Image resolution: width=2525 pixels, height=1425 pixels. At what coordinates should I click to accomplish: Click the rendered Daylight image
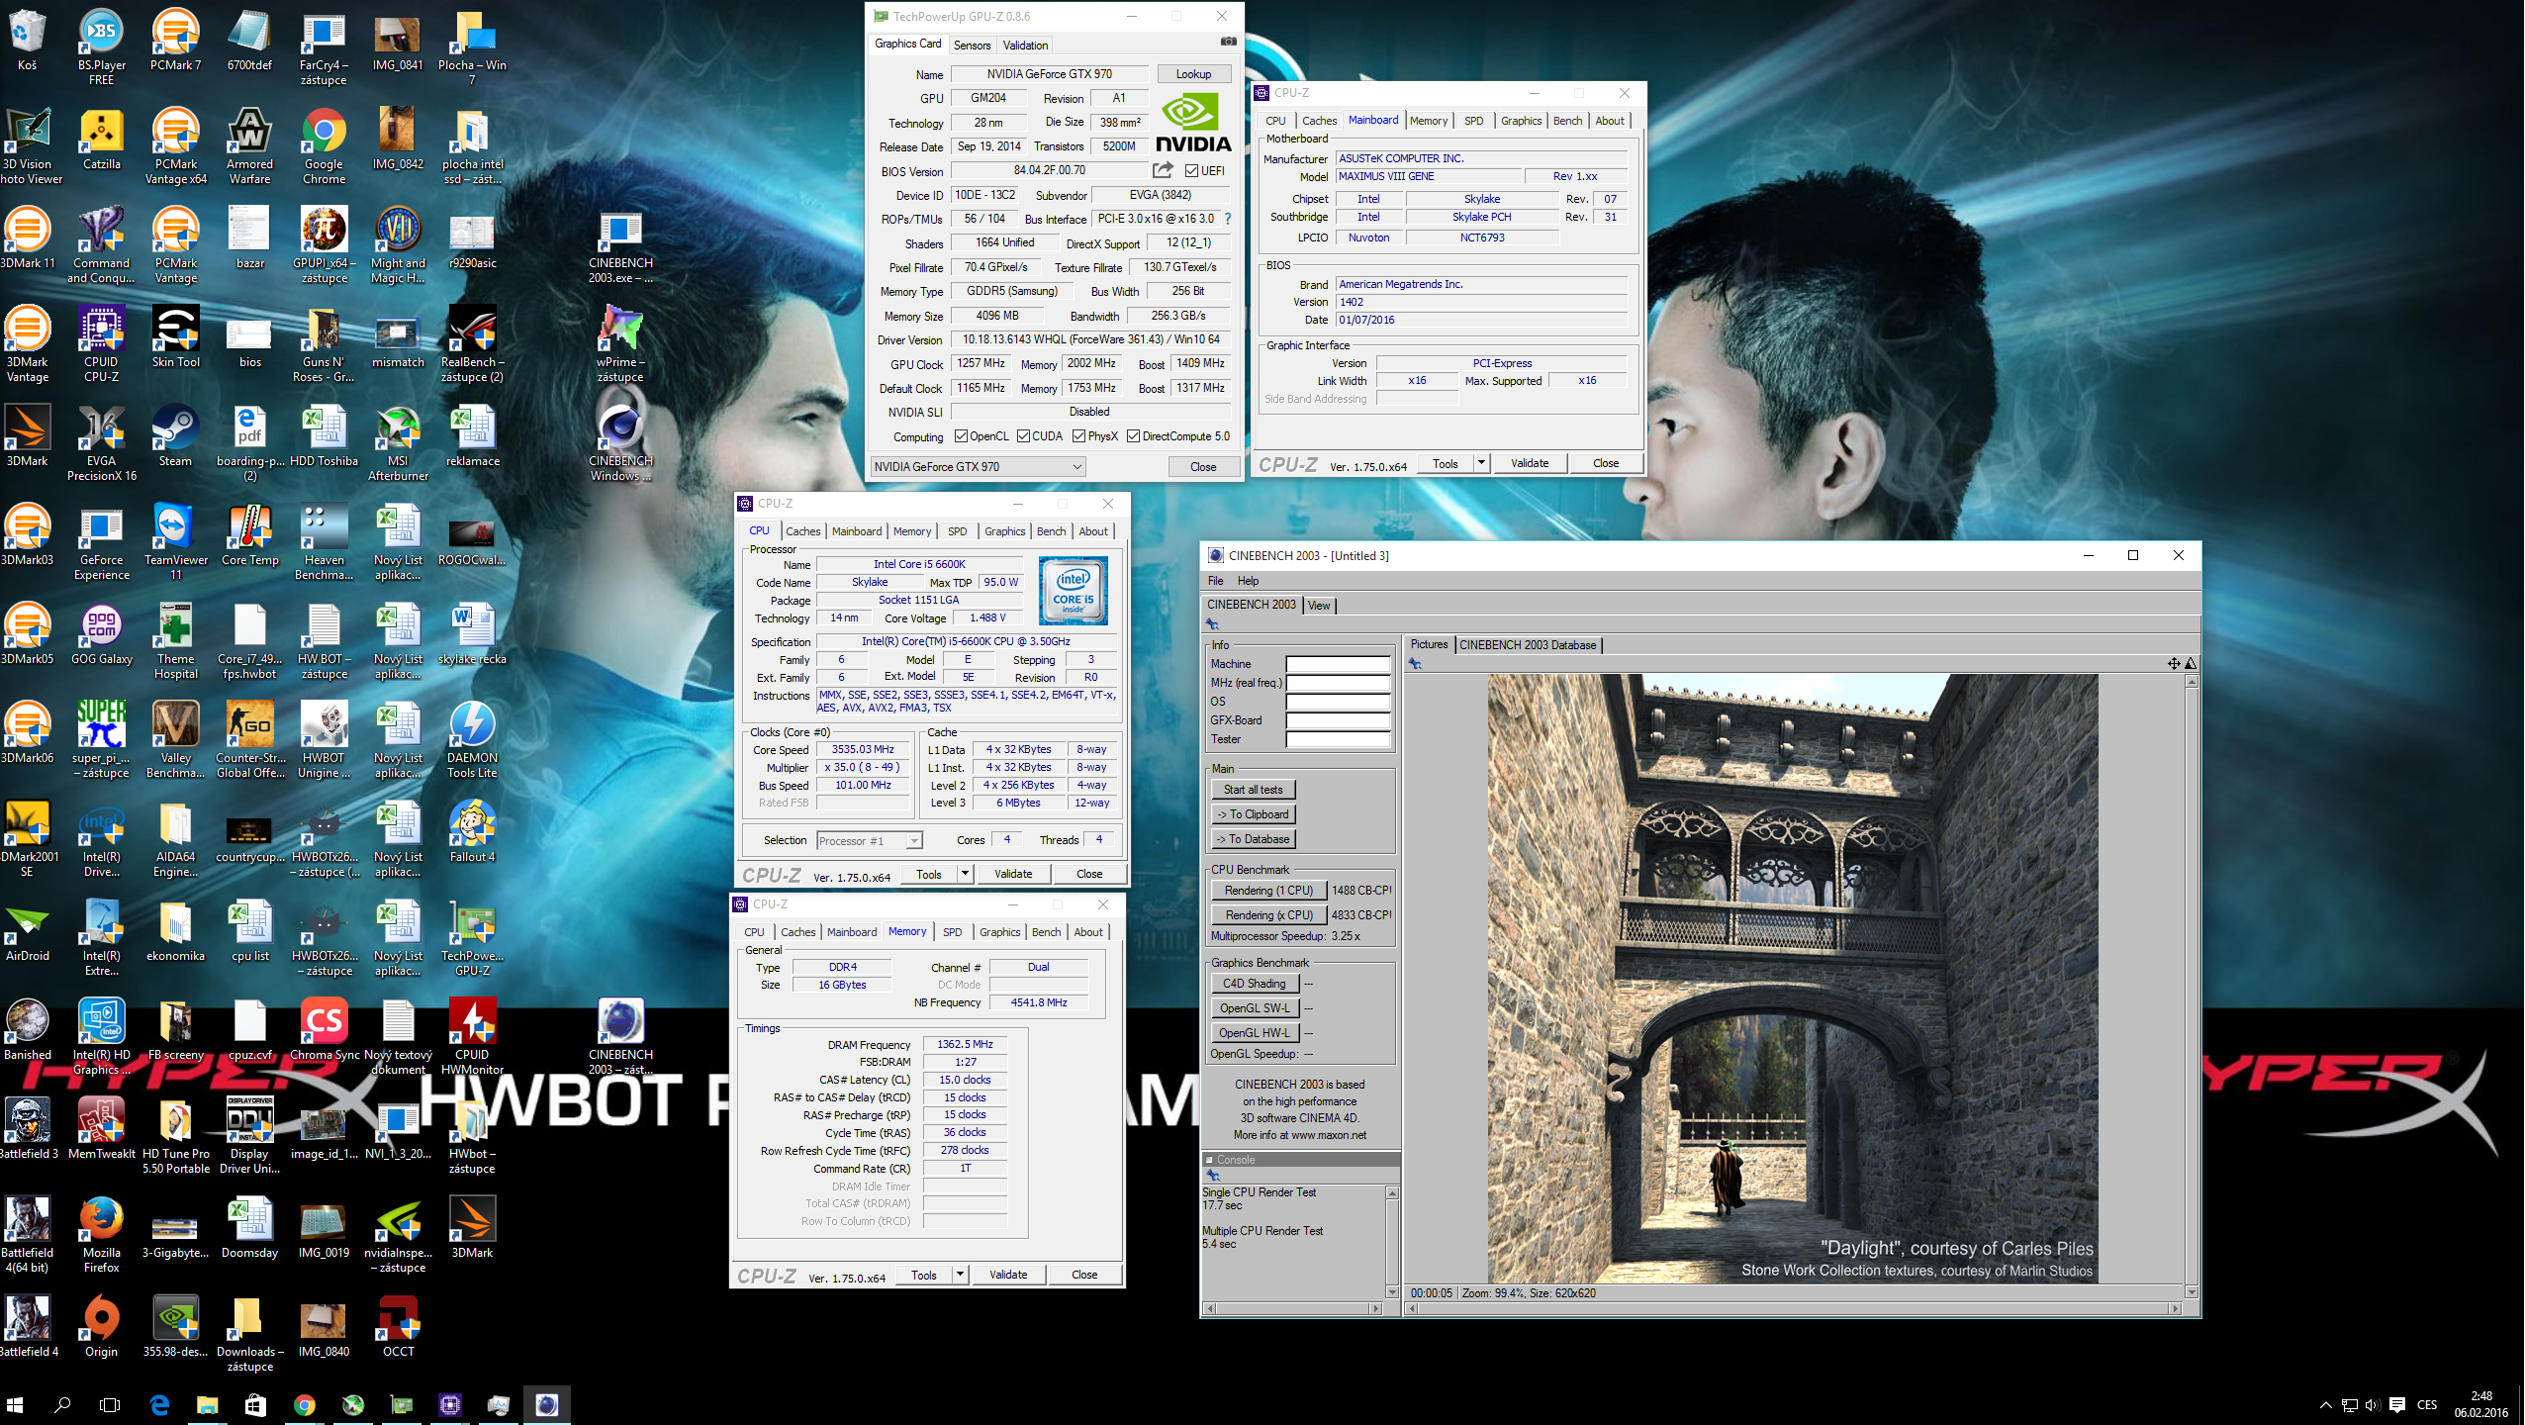(x=1793, y=978)
